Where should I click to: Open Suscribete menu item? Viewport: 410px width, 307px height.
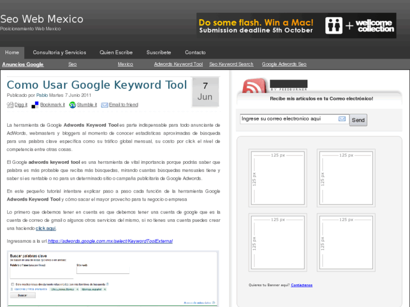click(158, 52)
